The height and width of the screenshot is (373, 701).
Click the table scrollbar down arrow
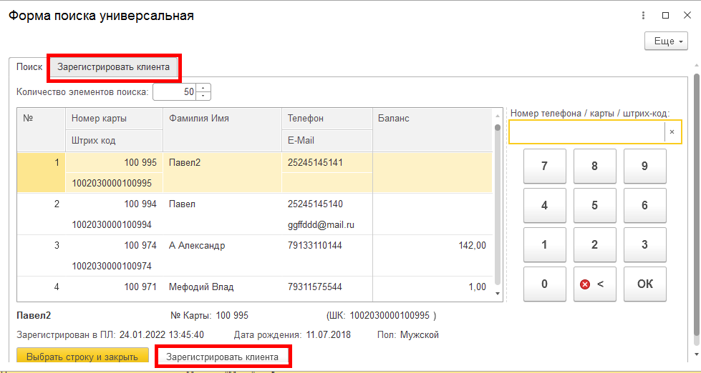[x=497, y=294]
